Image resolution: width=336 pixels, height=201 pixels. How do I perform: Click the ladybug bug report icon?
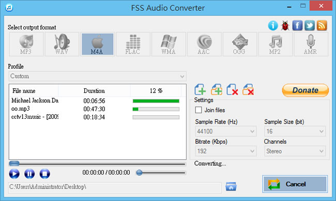point(285,26)
